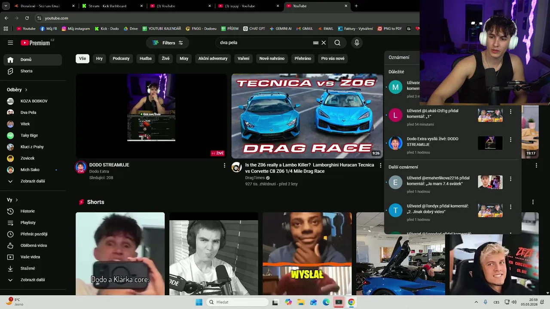Image resolution: width=550 pixels, height=309 pixels.
Task: Open Zovicek channel
Action: (33, 158)
